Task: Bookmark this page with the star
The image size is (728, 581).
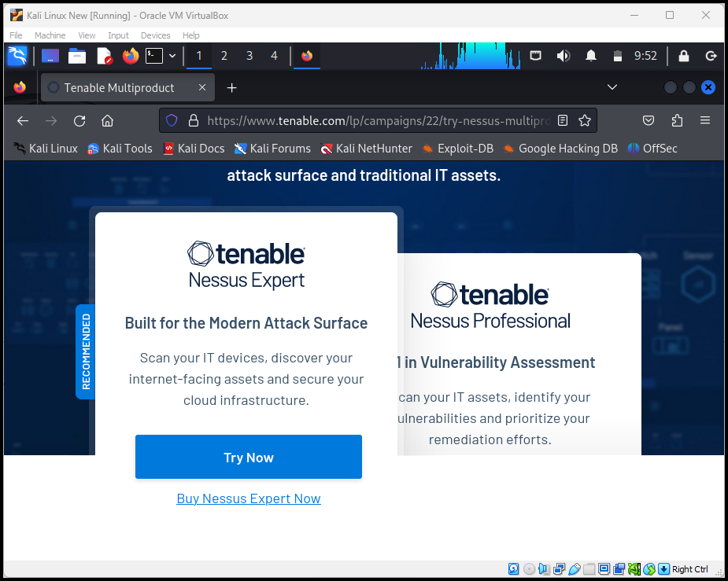Action: coord(585,120)
